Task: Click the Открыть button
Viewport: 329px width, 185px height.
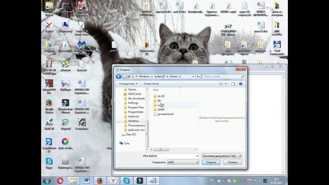Action: tap(211, 162)
